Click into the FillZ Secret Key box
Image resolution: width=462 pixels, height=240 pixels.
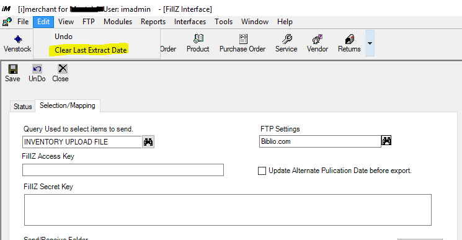point(228,210)
